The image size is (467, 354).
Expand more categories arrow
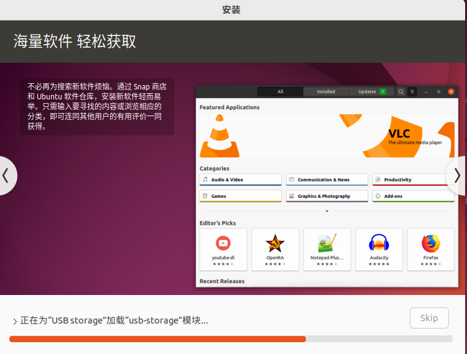point(327,211)
